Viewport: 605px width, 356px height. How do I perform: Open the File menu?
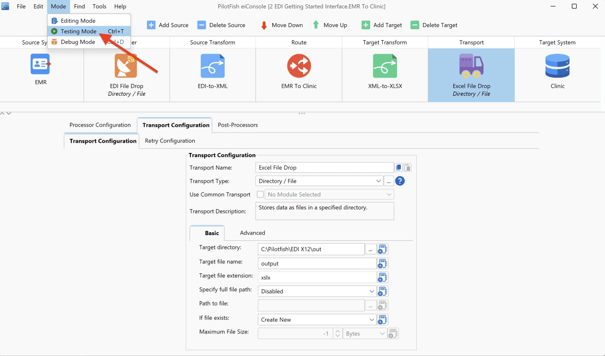pyautogui.click(x=21, y=7)
